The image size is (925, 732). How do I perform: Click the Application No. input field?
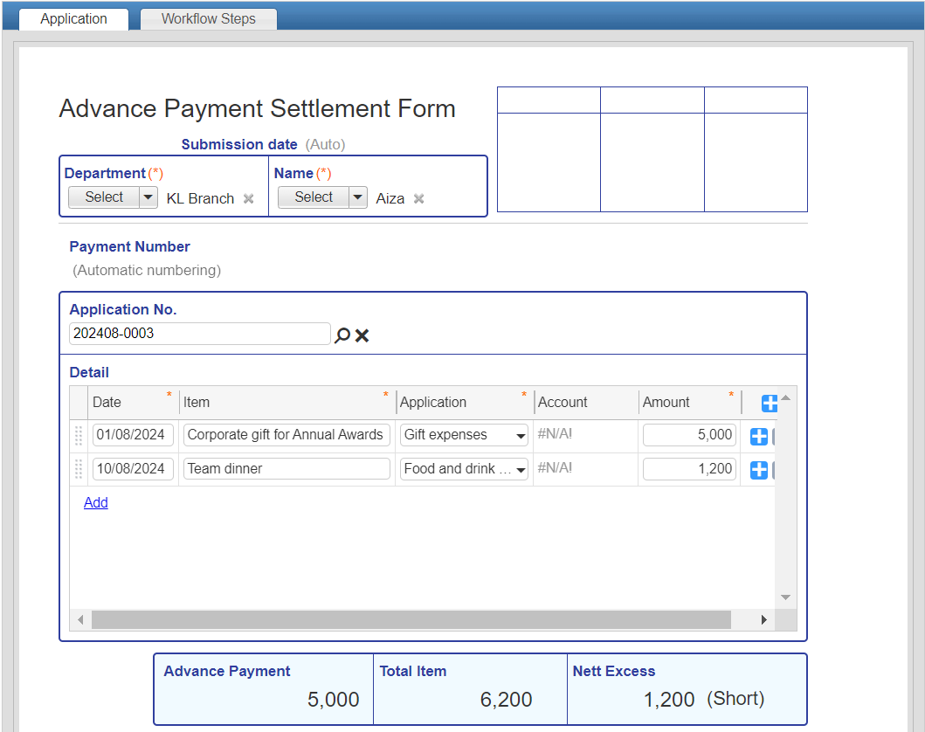pyautogui.click(x=199, y=334)
